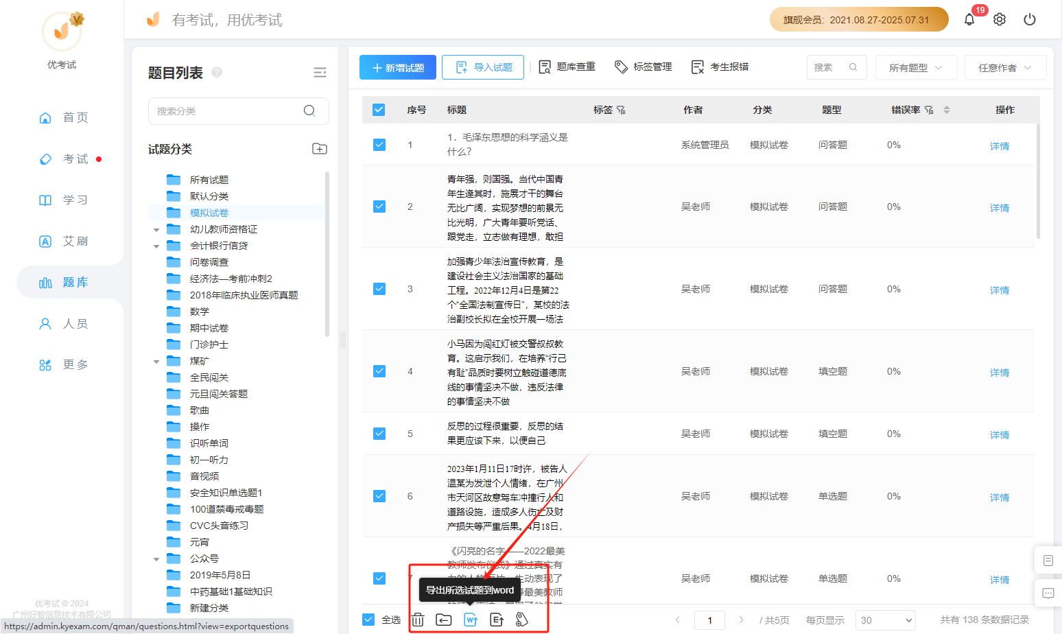1062x634 pixels.
Task: Open 学习 in the sidebar
Action: [x=63, y=200]
